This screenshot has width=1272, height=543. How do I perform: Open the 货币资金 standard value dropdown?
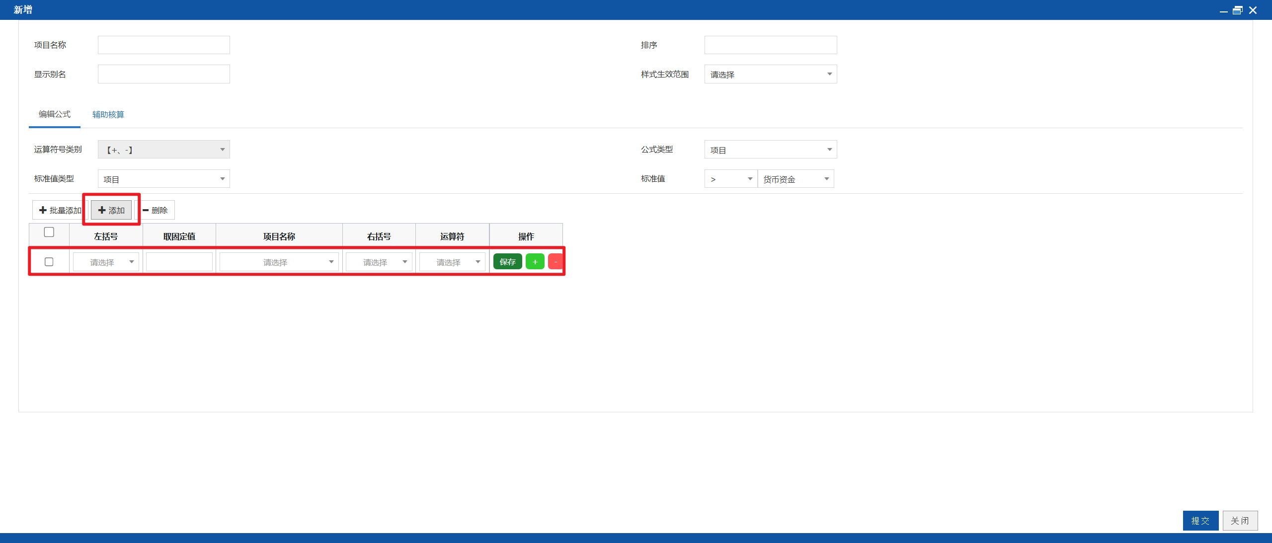[795, 179]
